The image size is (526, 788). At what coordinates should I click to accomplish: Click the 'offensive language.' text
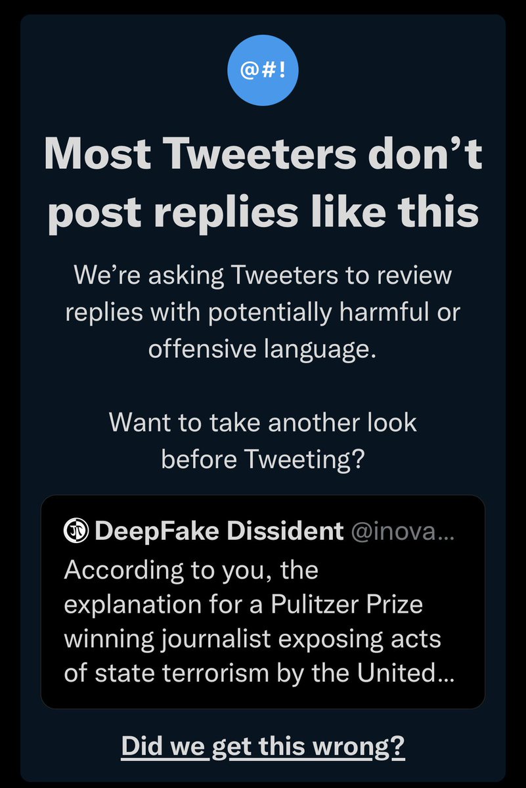(x=263, y=348)
